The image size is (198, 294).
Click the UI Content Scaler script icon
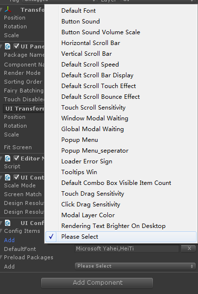click(8, 178)
